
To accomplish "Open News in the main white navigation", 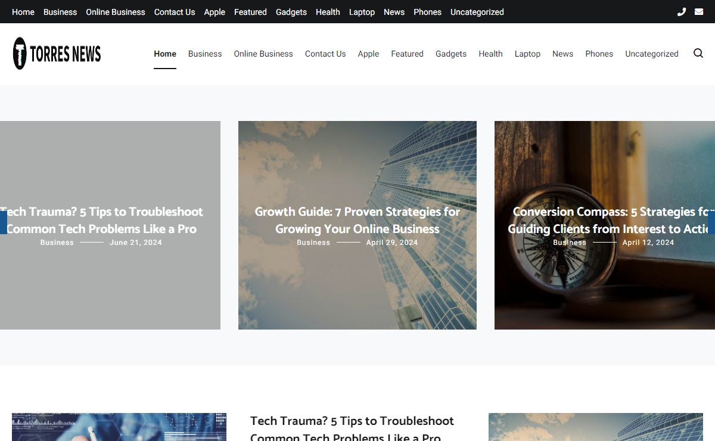I will click(x=562, y=54).
